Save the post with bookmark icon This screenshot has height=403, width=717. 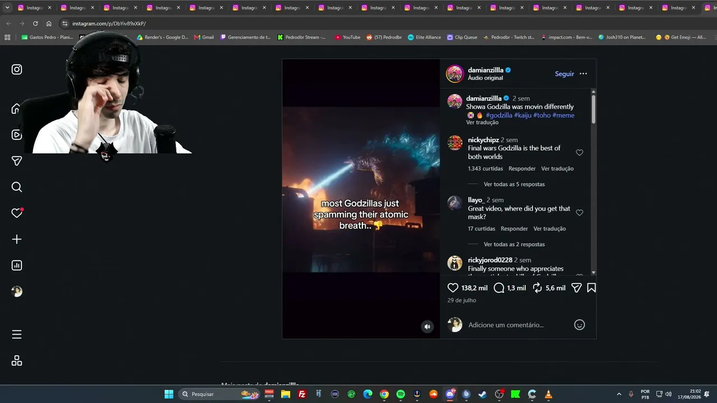coord(592,288)
